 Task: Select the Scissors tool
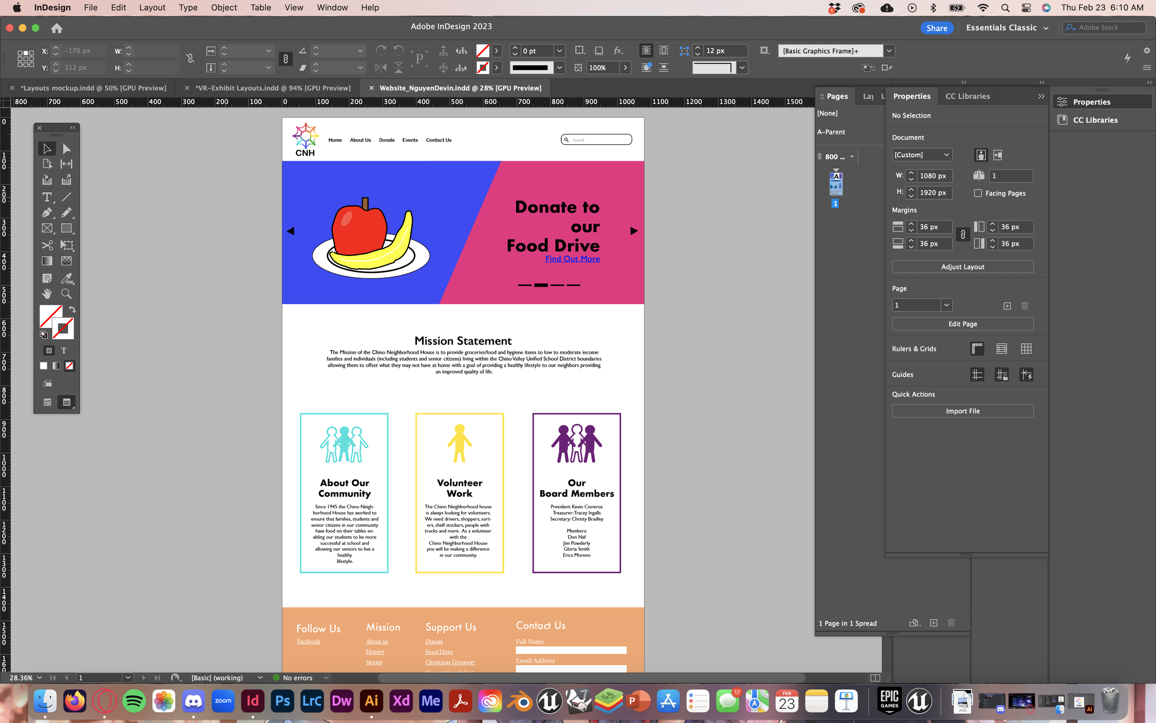tap(47, 245)
